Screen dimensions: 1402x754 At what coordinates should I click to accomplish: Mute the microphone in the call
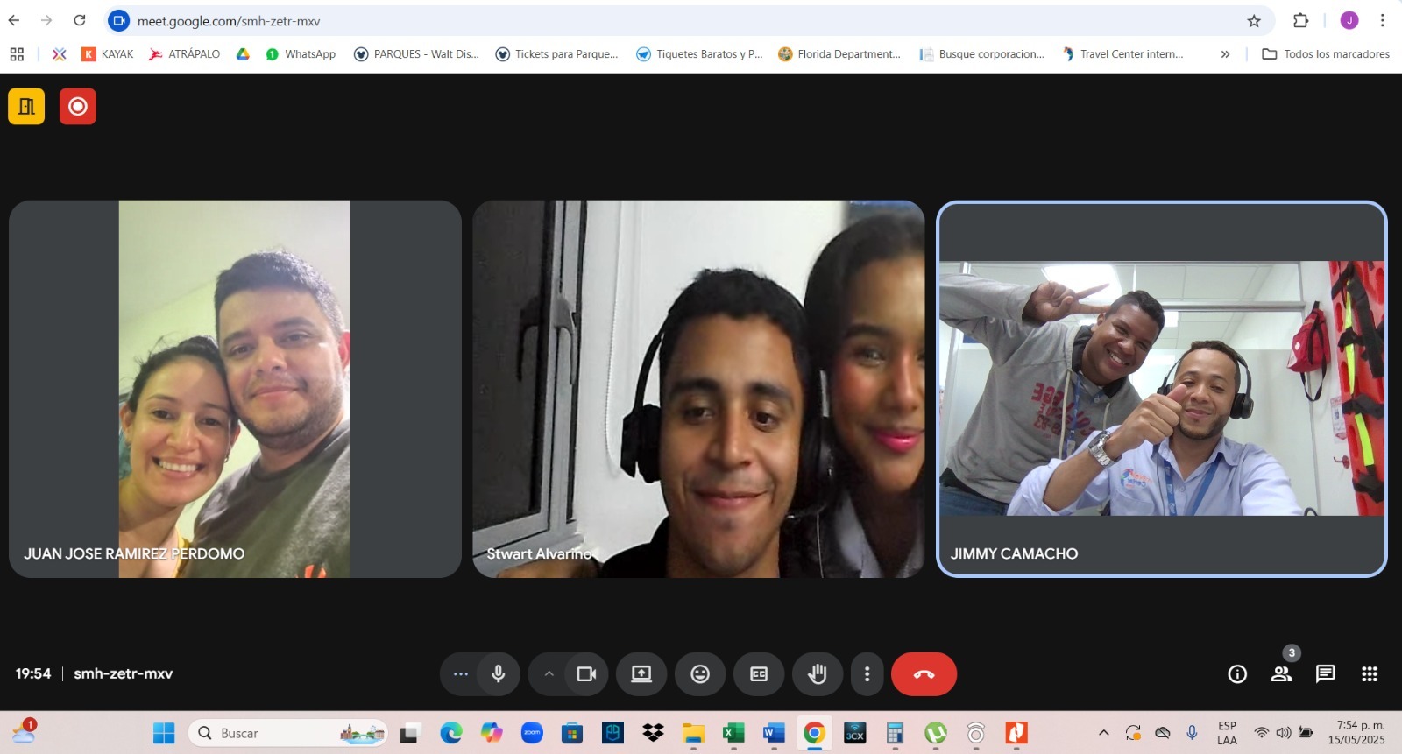(498, 673)
